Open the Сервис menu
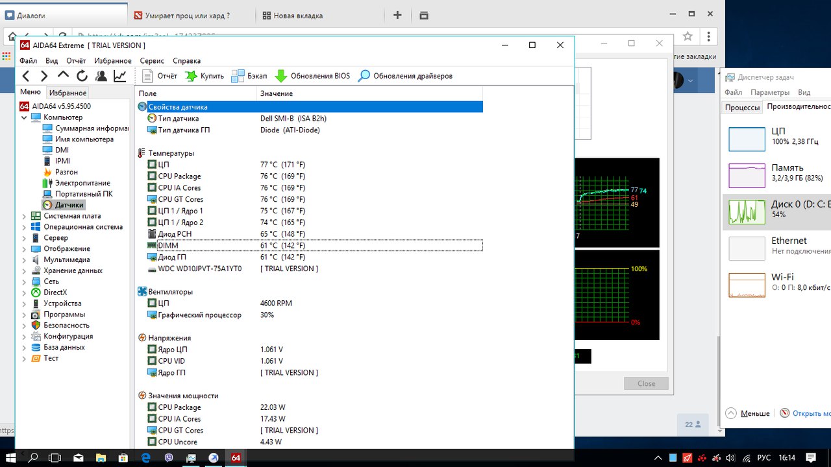 [x=152, y=61]
